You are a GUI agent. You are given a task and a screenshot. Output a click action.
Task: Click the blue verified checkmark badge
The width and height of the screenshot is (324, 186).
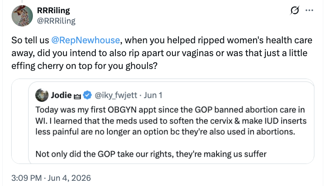[87, 95]
